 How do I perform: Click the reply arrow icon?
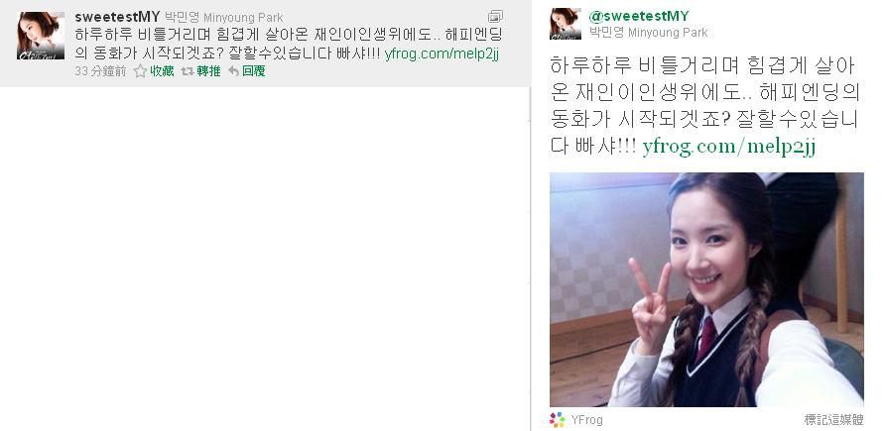coord(234,71)
